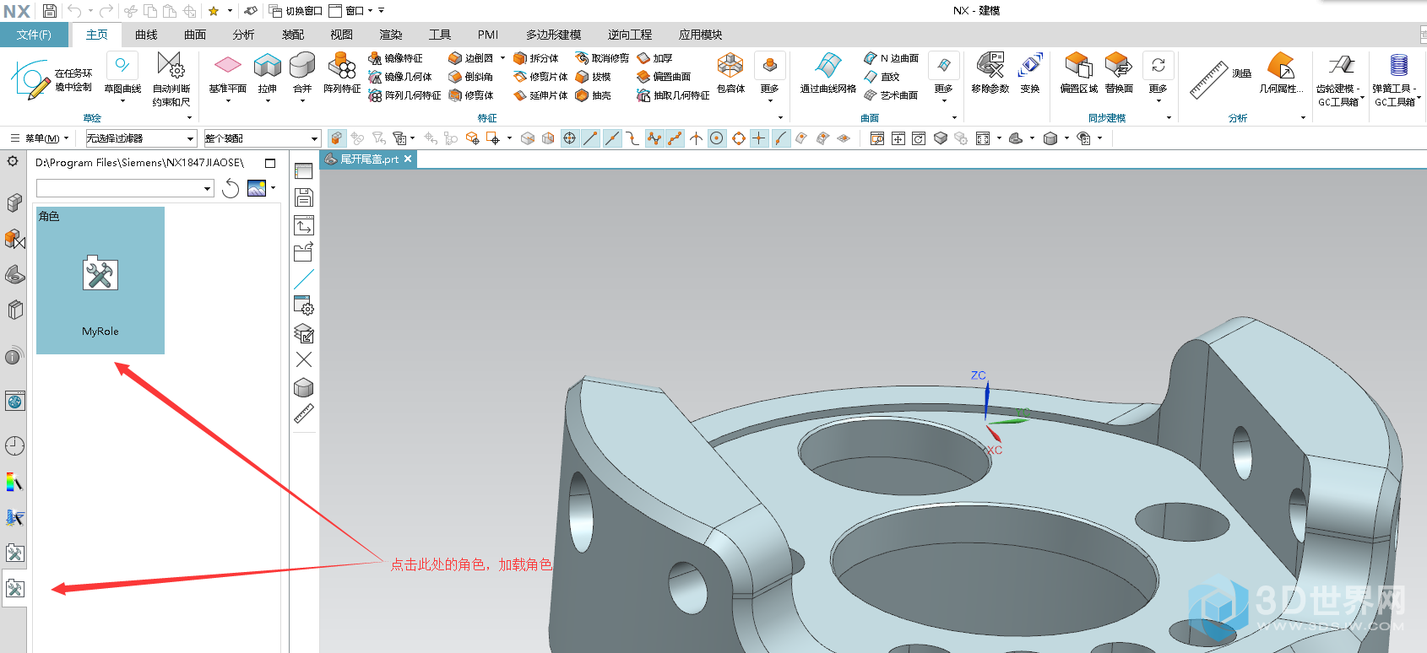Select the 替换面 replace face tool

pyautogui.click(x=1119, y=73)
